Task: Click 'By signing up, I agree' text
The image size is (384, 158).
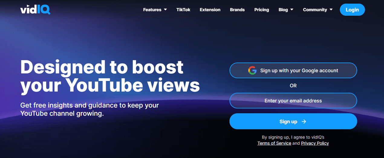Action: click(x=293, y=137)
